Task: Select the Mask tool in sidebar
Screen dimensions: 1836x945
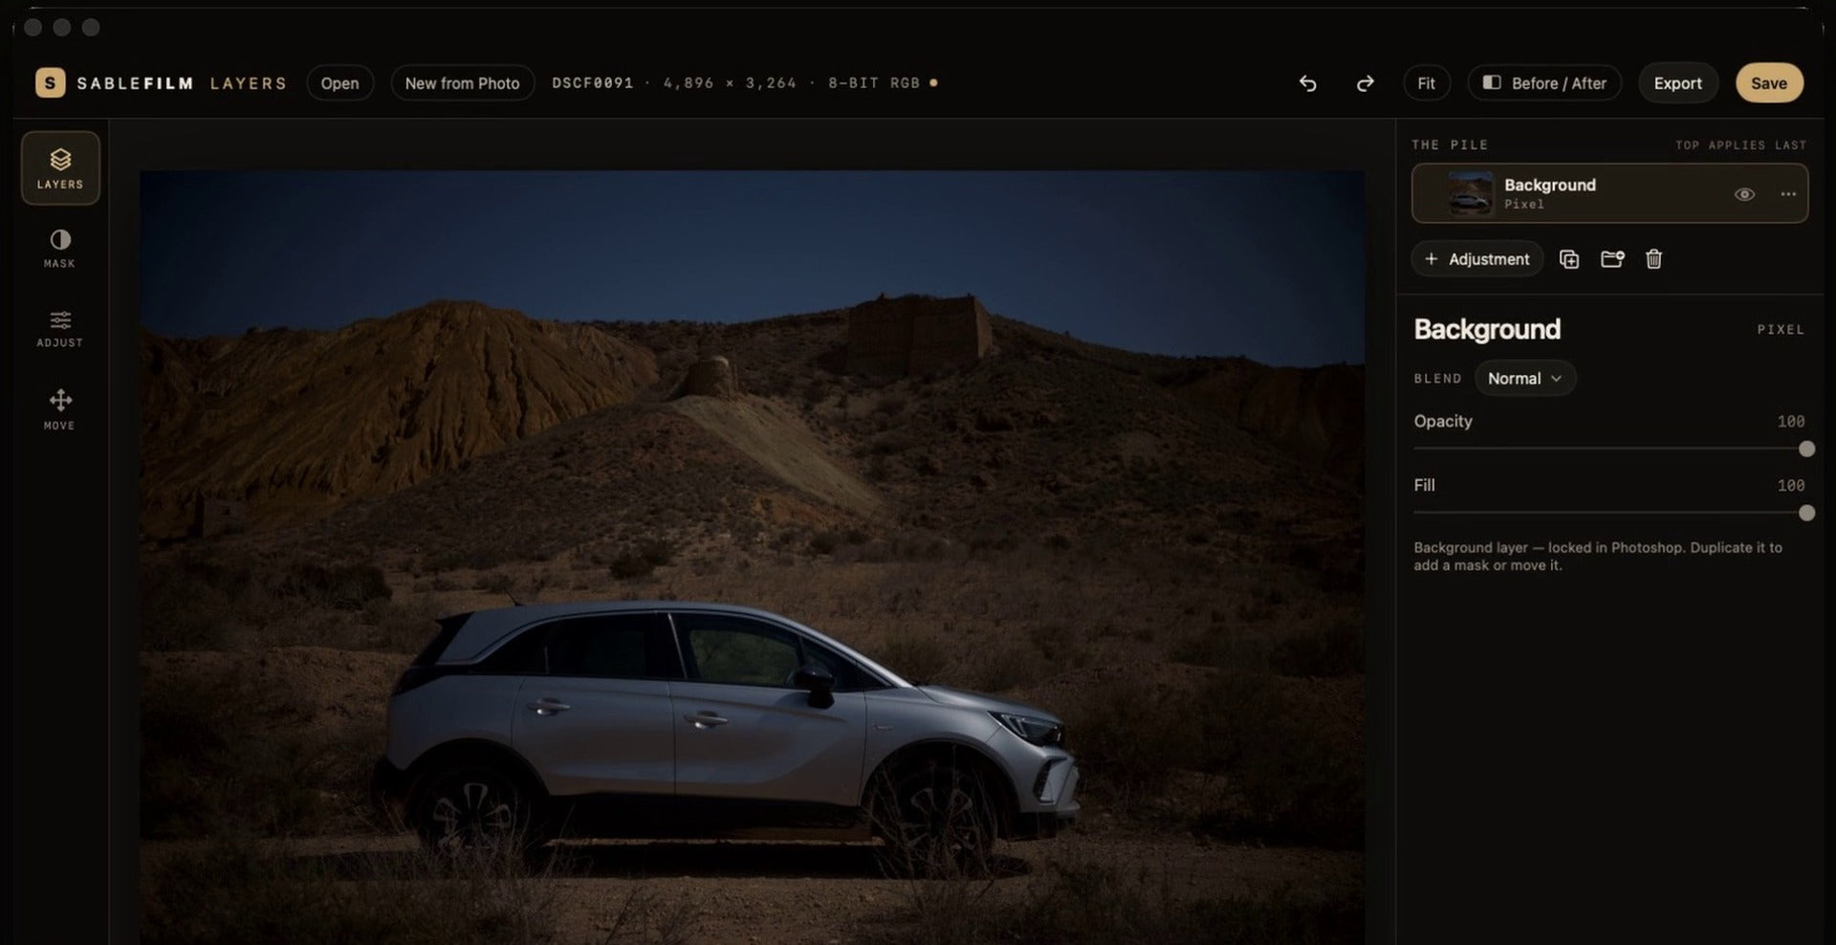Action: pos(60,249)
